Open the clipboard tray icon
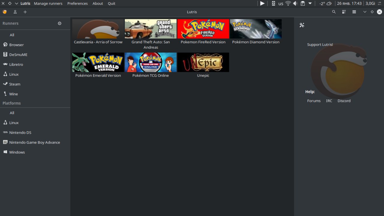 (303, 4)
